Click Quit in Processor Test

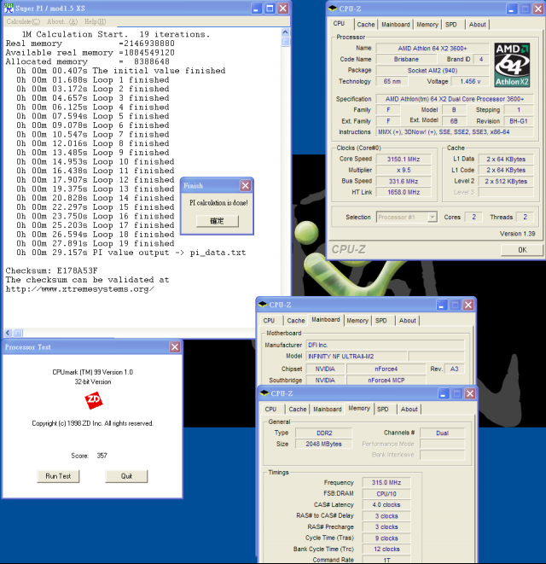[x=126, y=476]
